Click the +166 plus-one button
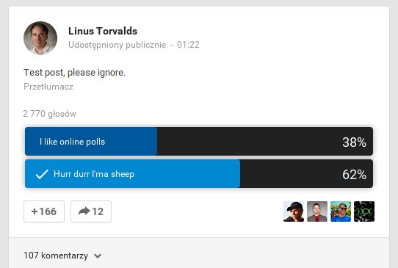The width and height of the screenshot is (398, 268). 44,211
